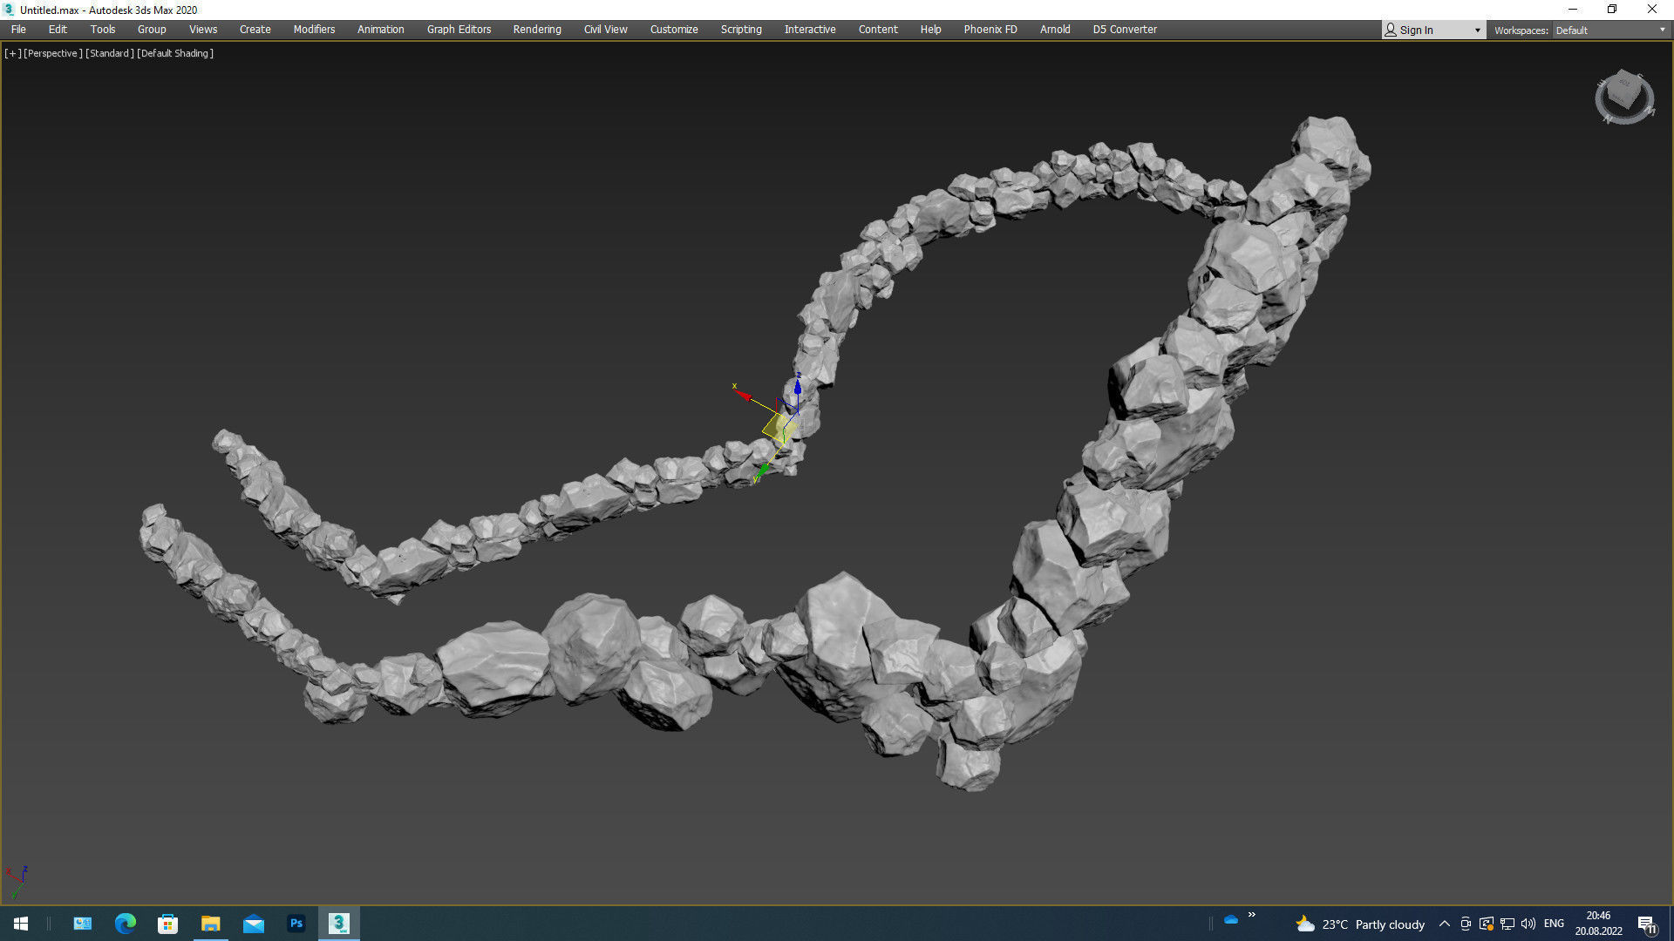Open the [+] viewport general menu
The height and width of the screenshot is (941, 1674).
click(x=12, y=52)
